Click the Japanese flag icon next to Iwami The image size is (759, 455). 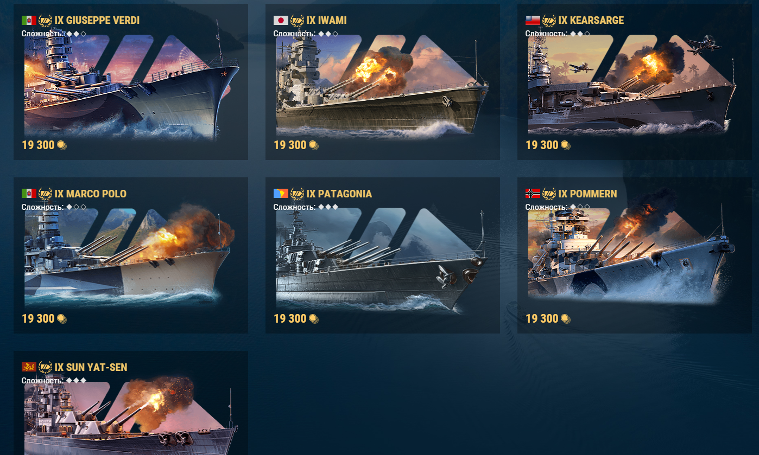coord(281,21)
